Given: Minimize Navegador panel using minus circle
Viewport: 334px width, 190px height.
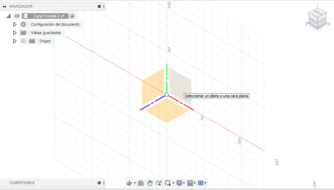Looking at the screenshot, I should [x=99, y=6].
